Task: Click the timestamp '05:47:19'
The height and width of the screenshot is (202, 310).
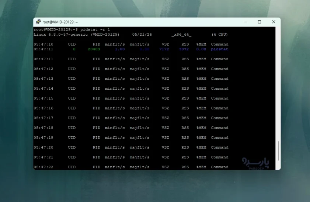Action: 43,138
